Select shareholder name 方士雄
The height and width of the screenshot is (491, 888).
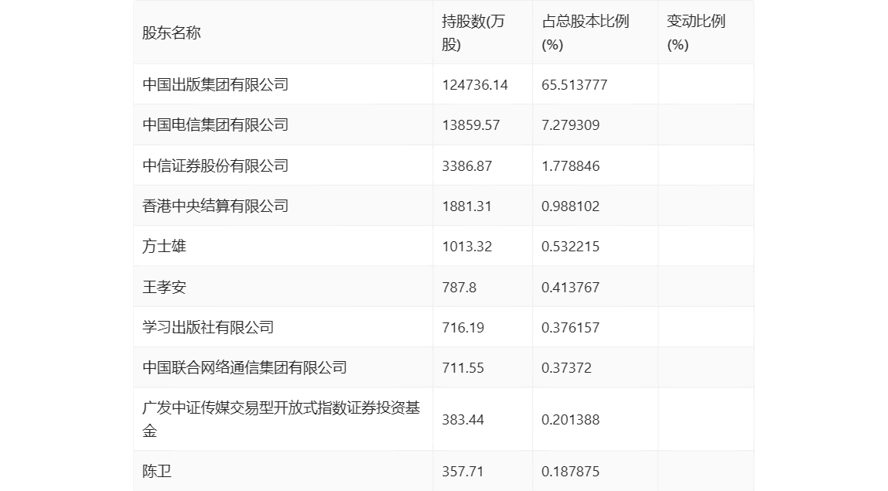tap(164, 247)
